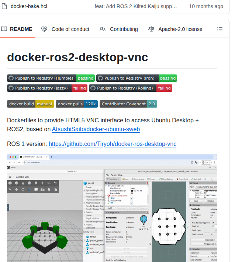Follow the AtsushiSaito/docker-ubuntu-sweb link
The height and width of the screenshot is (262, 235).
96,129
